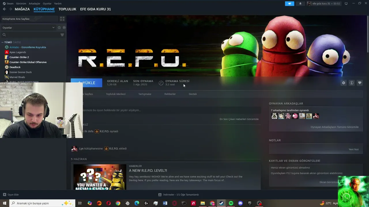Select Marvel Rivals icon in library
The width and height of the screenshot is (369, 207).
pos(7,77)
